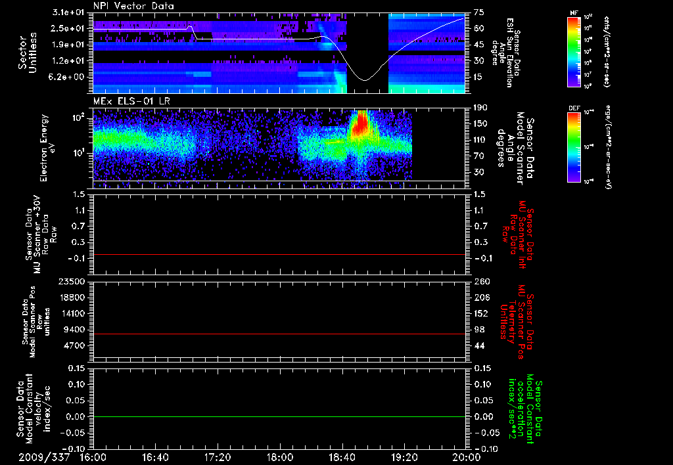Click the '2009/337' date label
This screenshot has width=673, height=465.
[x=44, y=457]
